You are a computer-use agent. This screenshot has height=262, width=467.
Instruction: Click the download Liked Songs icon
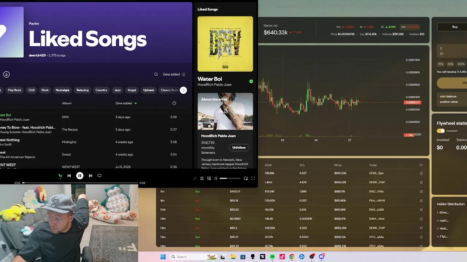coord(6,74)
